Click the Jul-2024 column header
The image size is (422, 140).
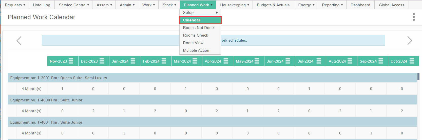pos(311,61)
